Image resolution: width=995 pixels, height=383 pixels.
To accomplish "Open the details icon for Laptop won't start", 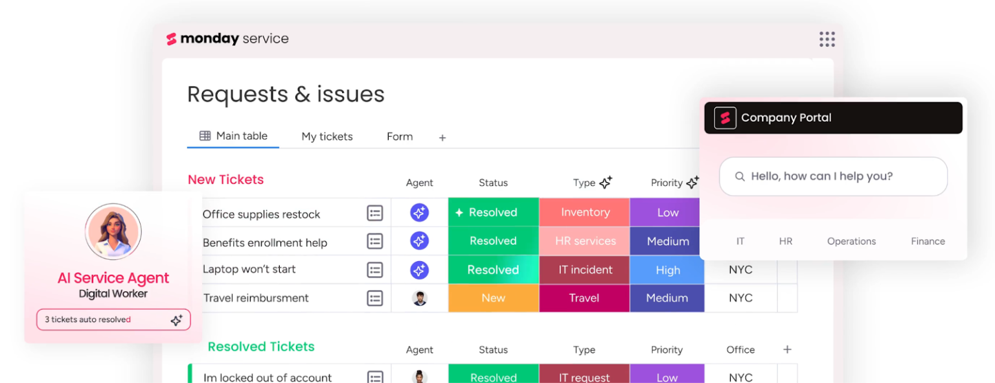I will pyautogui.click(x=375, y=270).
